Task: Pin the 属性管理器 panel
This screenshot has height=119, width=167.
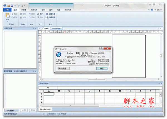Action: (33, 71)
